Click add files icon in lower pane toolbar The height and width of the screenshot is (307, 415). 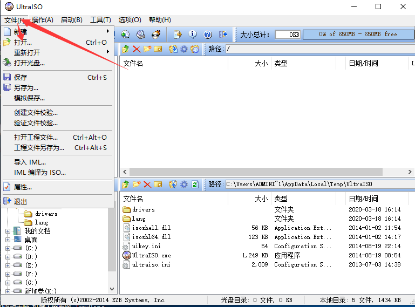(x=173, y=184)
